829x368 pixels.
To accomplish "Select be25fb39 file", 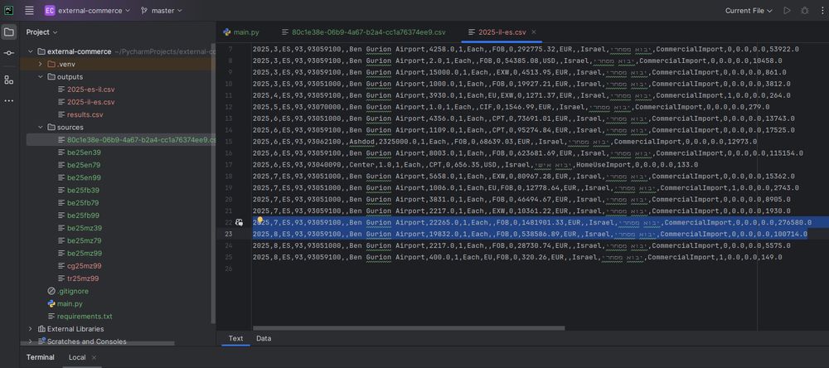I will [83, 191].
